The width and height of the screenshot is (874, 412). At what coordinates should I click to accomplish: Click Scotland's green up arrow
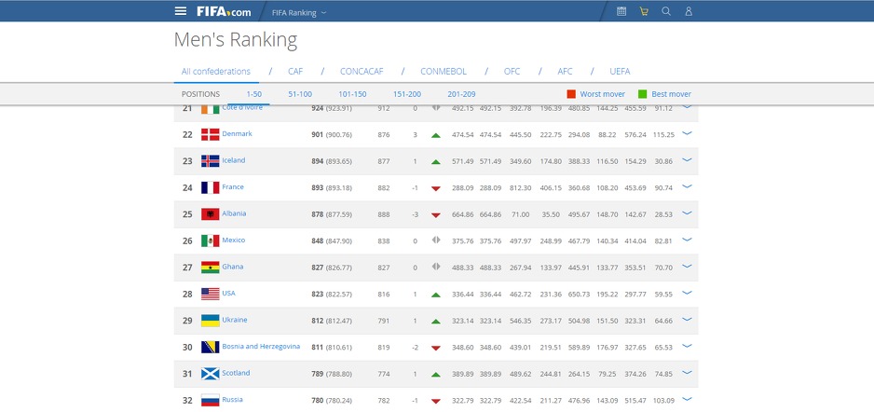(x=436, y=375)
